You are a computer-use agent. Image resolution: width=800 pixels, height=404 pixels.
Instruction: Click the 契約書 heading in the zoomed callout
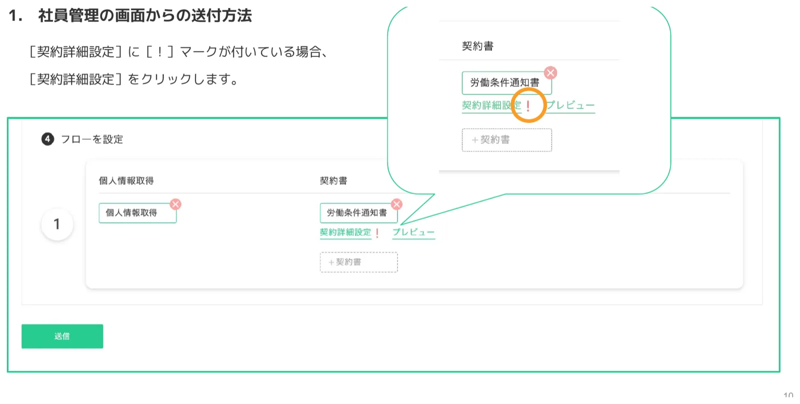coord(477,46)
